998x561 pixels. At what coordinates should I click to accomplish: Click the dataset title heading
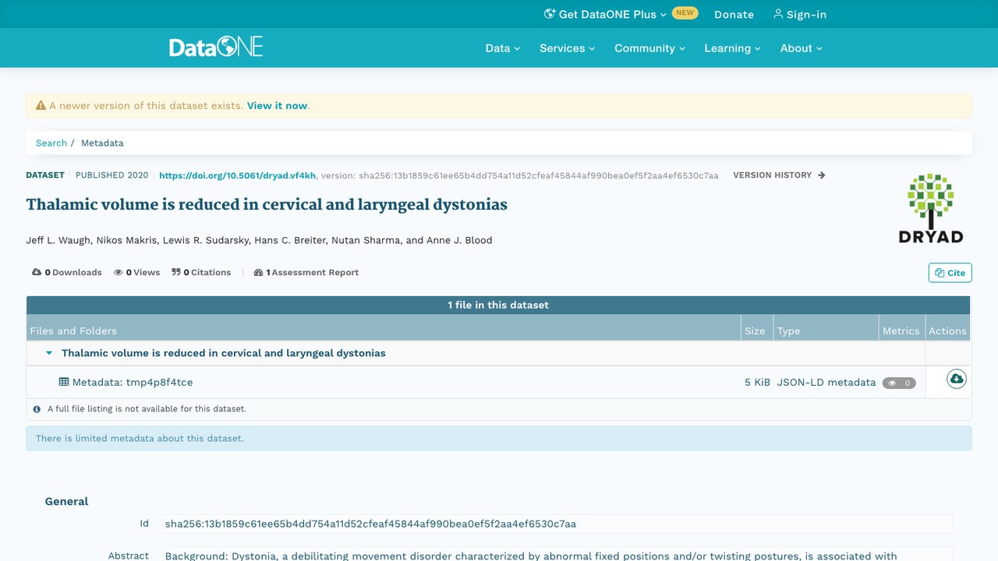pyautogui.click(x=267, y=204)
